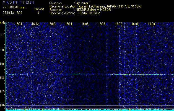Click the 16:07 time marker

[118, 24]
